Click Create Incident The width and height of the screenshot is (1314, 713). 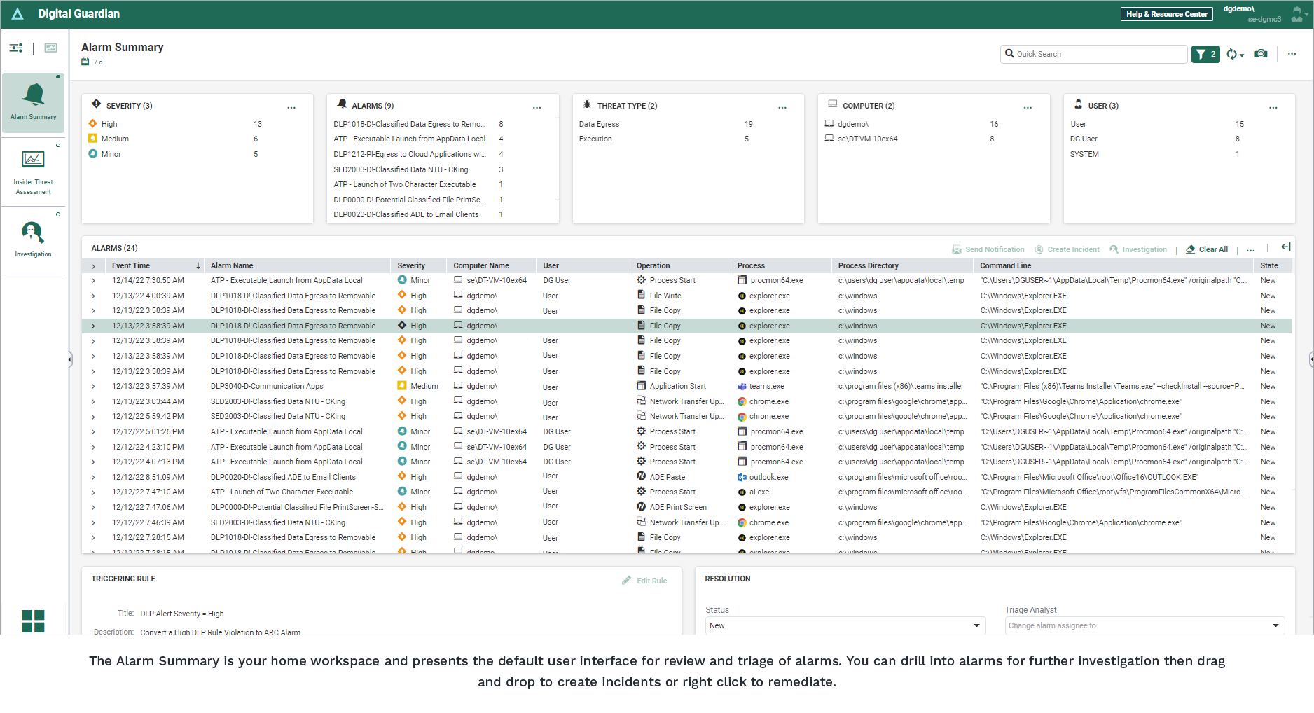1067,250
